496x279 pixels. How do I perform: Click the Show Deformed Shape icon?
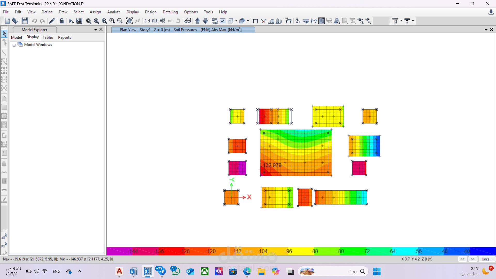pos(288,21)
